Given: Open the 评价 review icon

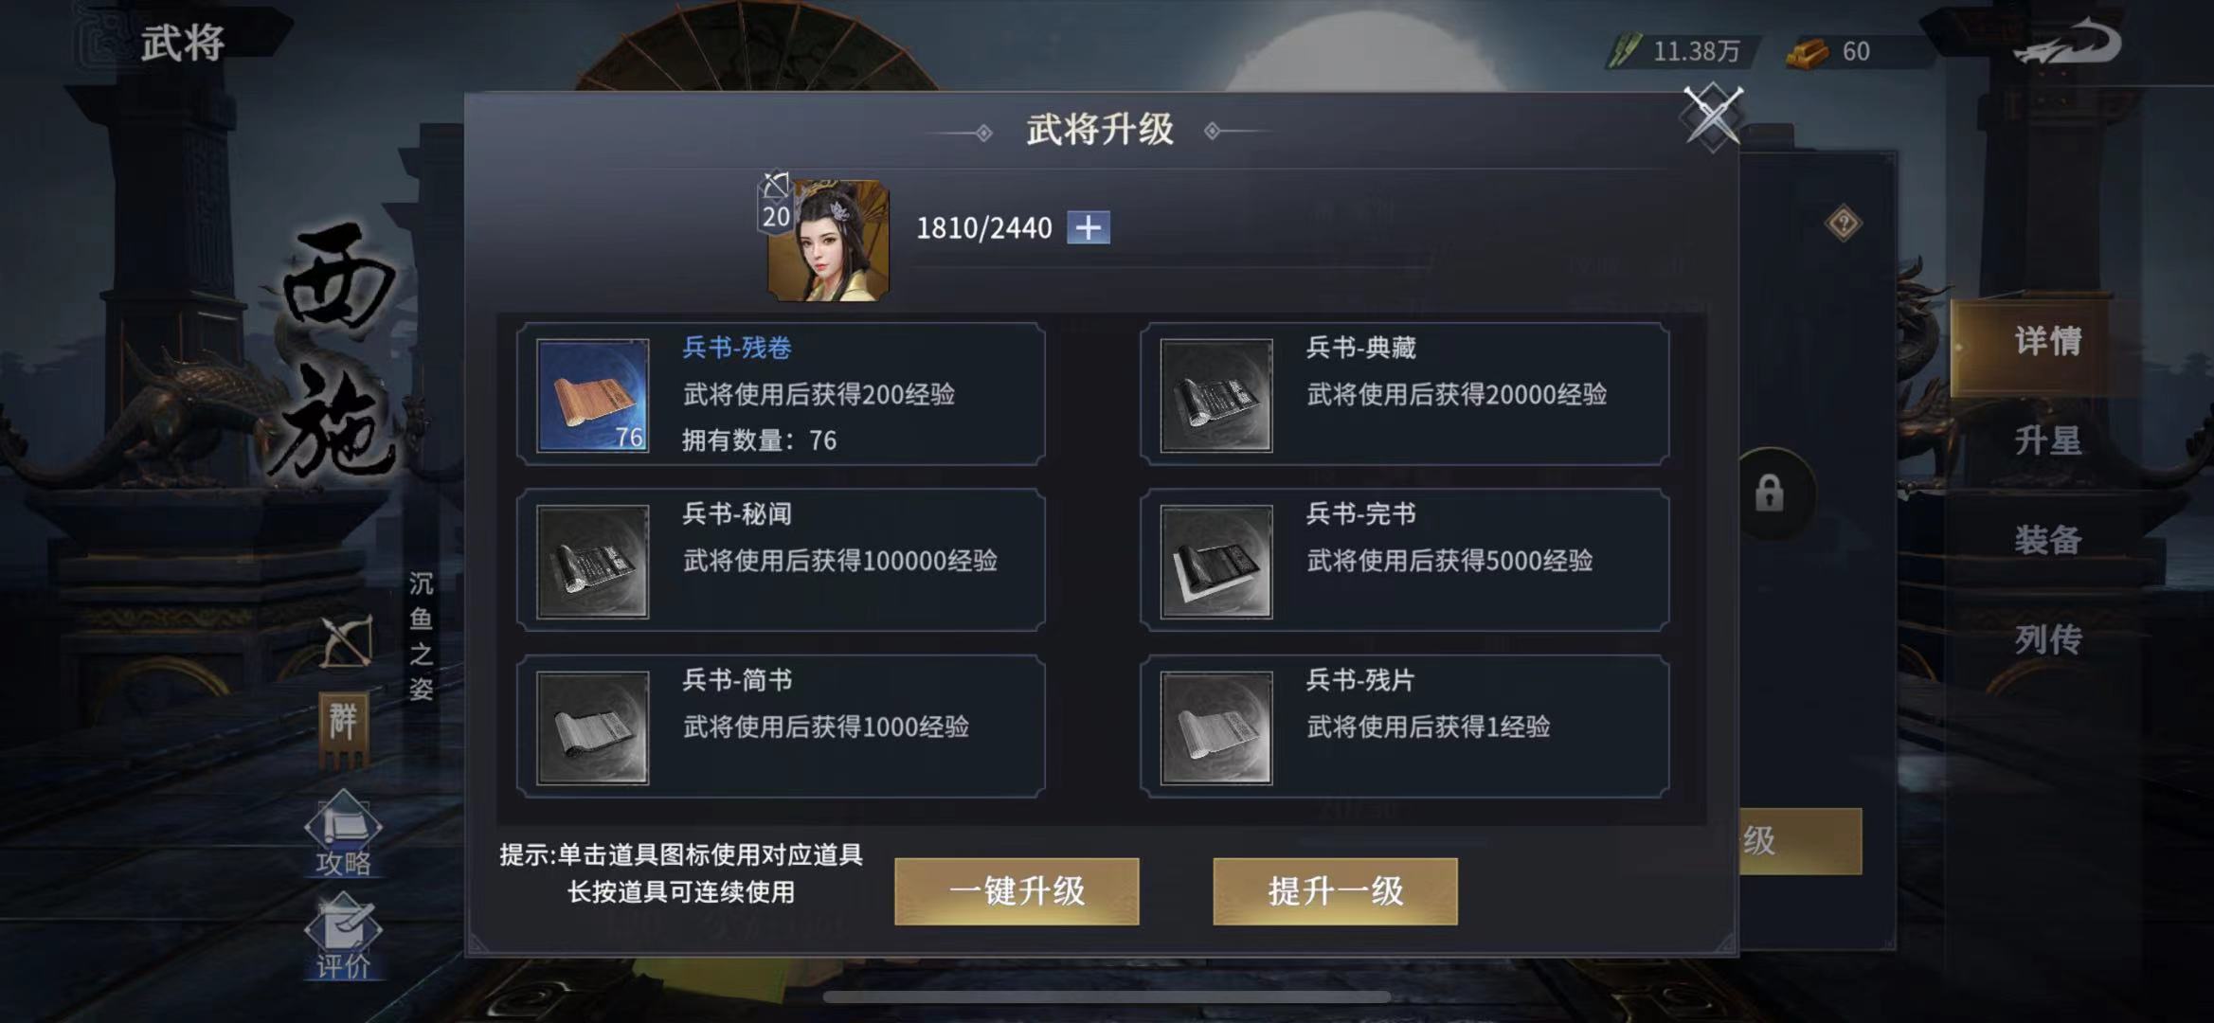Looking at the screenshot, I should 343,936.
